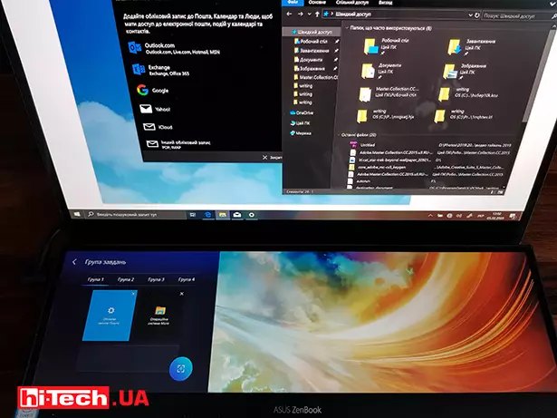Switch to the Група 2 tab
This screenshot has height=418, width=557.
click(x=126, y=280)
